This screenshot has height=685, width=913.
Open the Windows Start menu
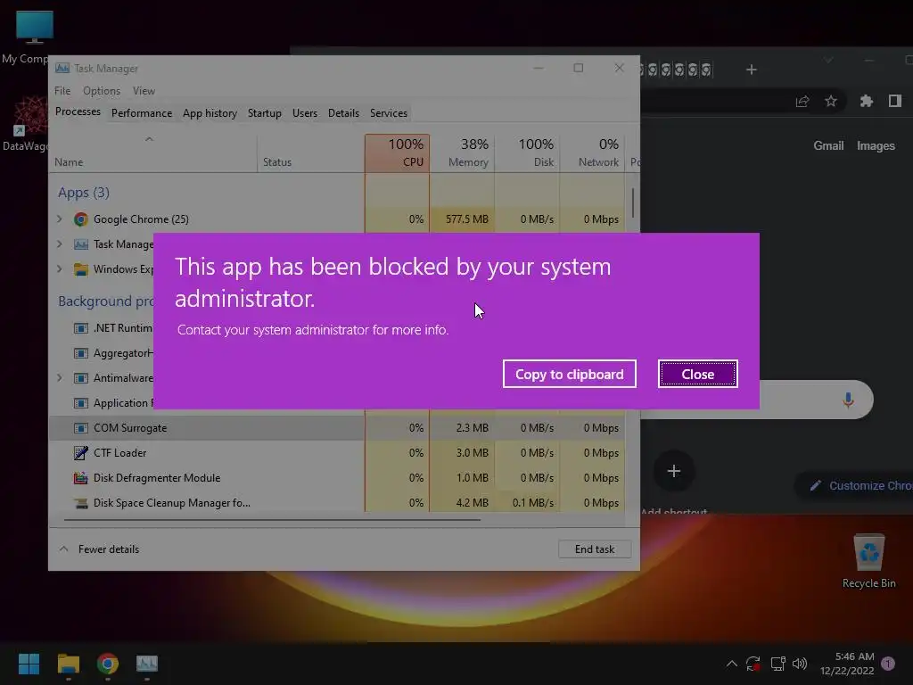coord(29,664)
